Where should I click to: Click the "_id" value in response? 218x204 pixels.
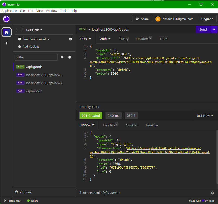(132, 168)
